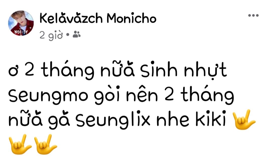Click the NOEASY label on the avatar
The image size is (271, 165).
(21, 32)
